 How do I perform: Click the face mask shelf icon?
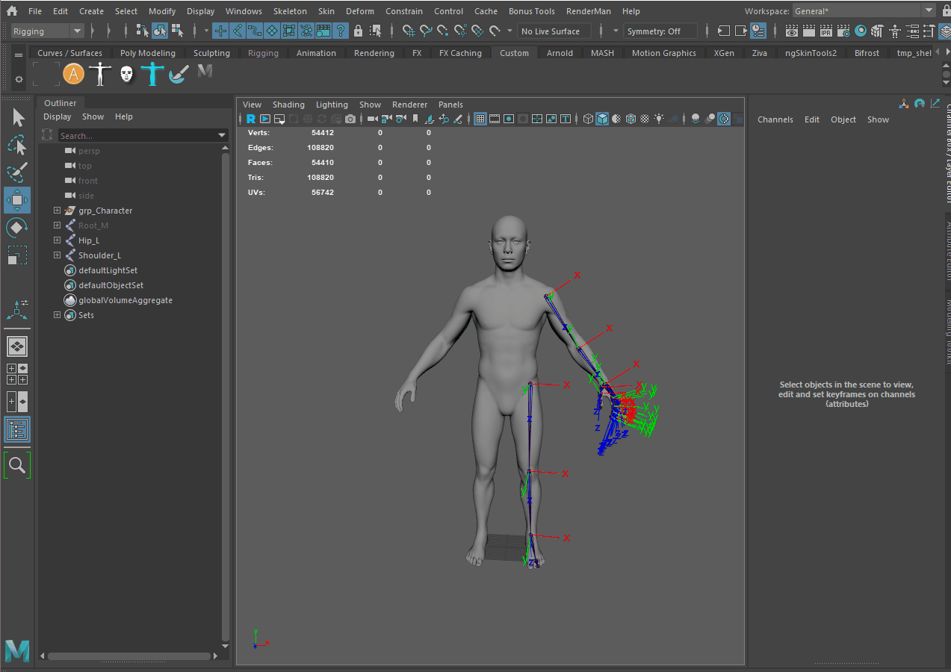click(x=126, y=74)
